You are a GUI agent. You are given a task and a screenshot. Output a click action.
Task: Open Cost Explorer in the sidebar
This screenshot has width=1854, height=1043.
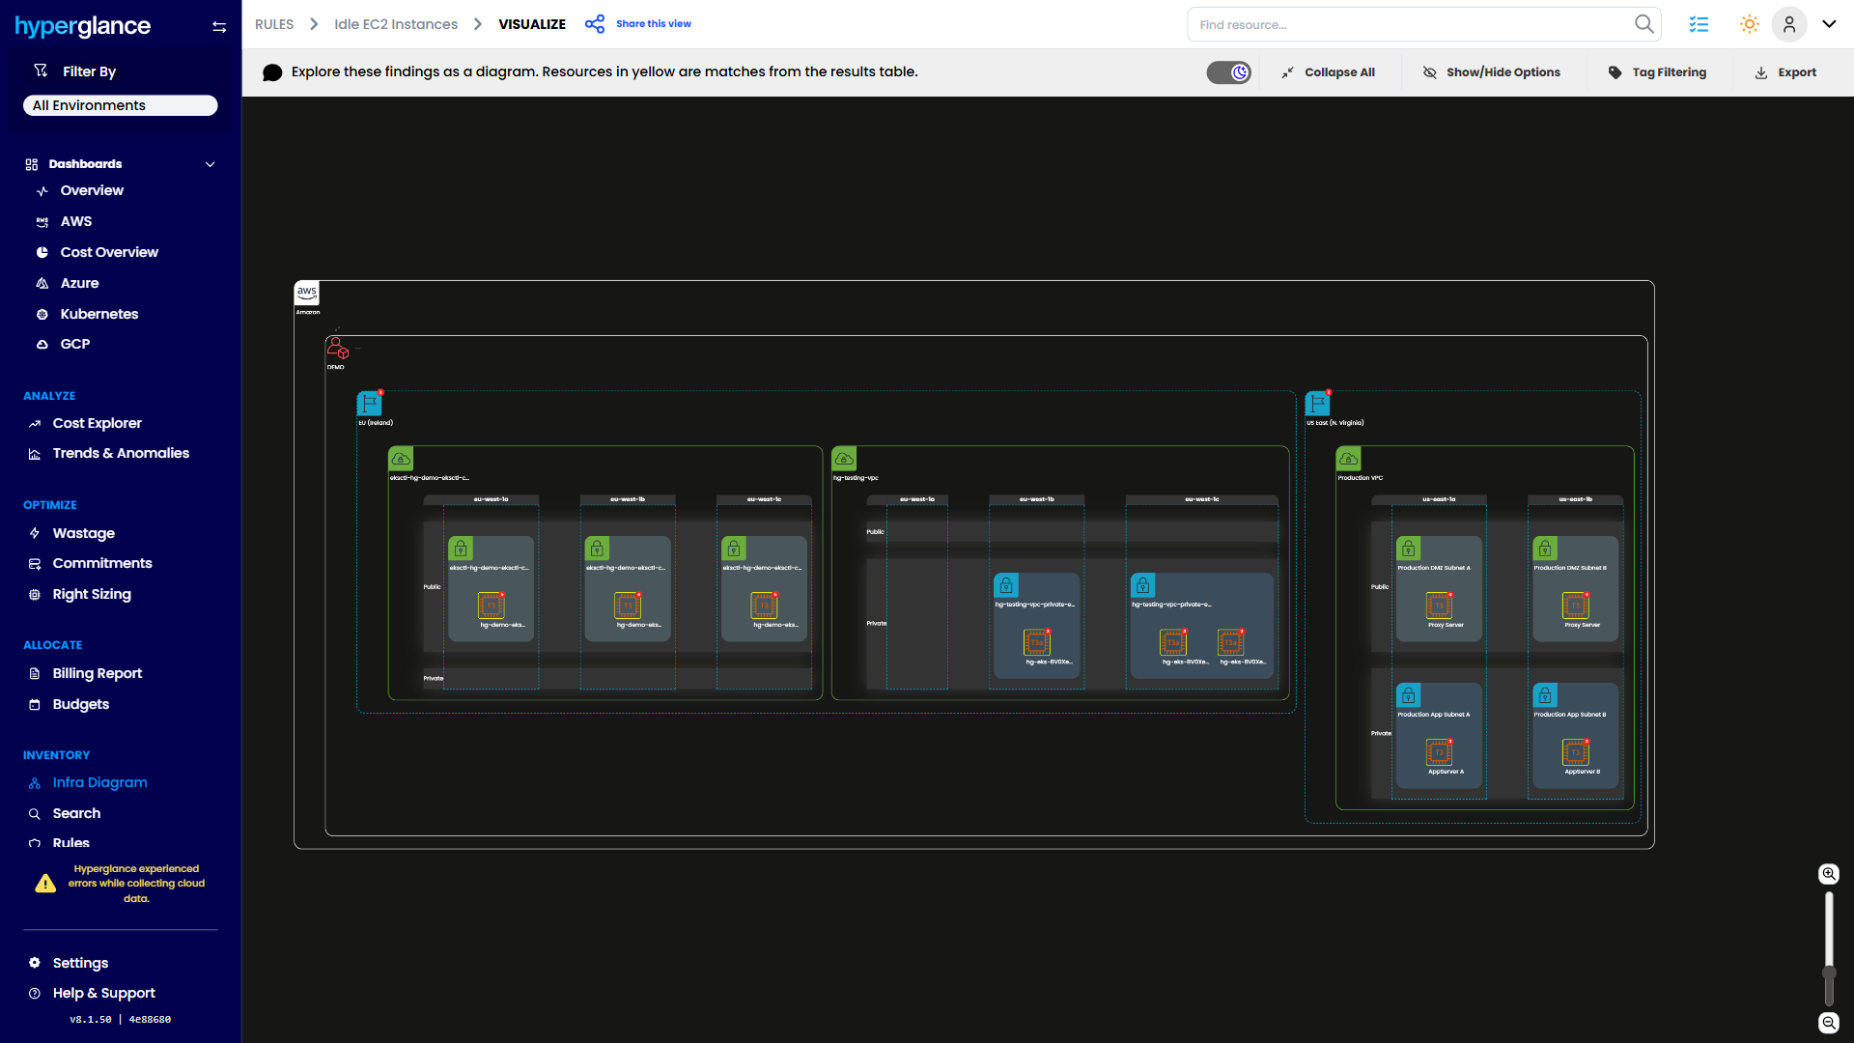point(97,423)
